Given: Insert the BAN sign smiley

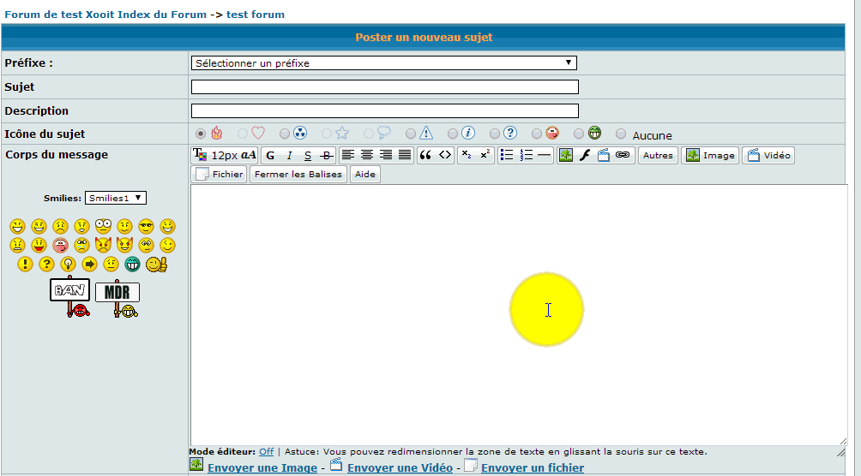Looking at the screenshot, I should [70, 297].
